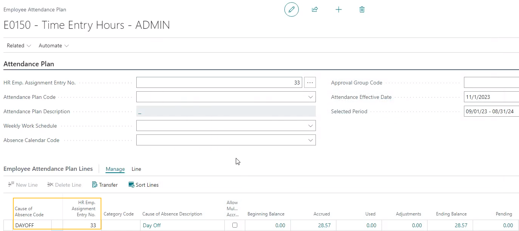
Task: Open the Attendance Plan Code dropdown
Action: coord(311,97)
